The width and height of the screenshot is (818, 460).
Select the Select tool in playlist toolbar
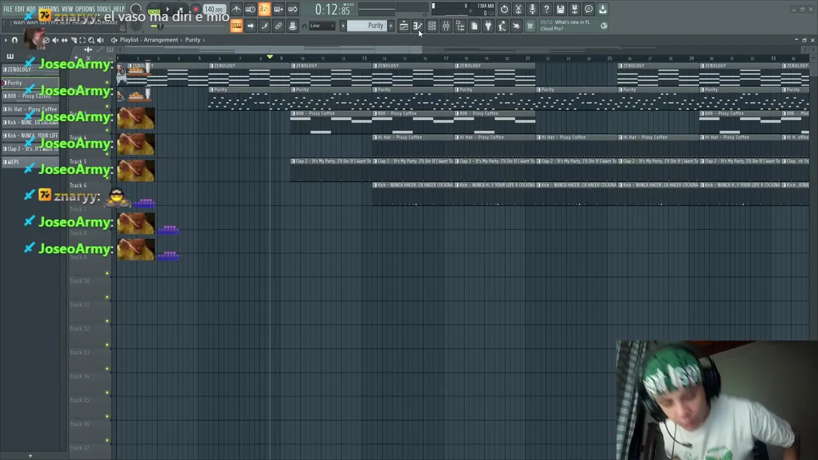coord(82,40)
